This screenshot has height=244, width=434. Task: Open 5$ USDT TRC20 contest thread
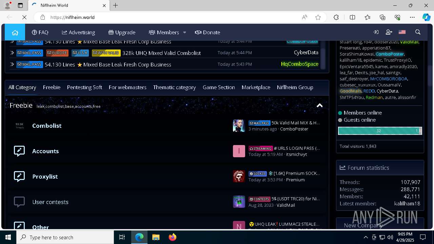pos(296,199)
